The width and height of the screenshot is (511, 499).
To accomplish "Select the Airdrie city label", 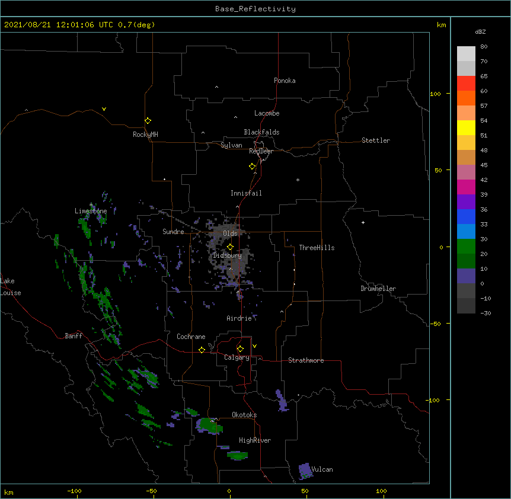I will pos(239,318).
